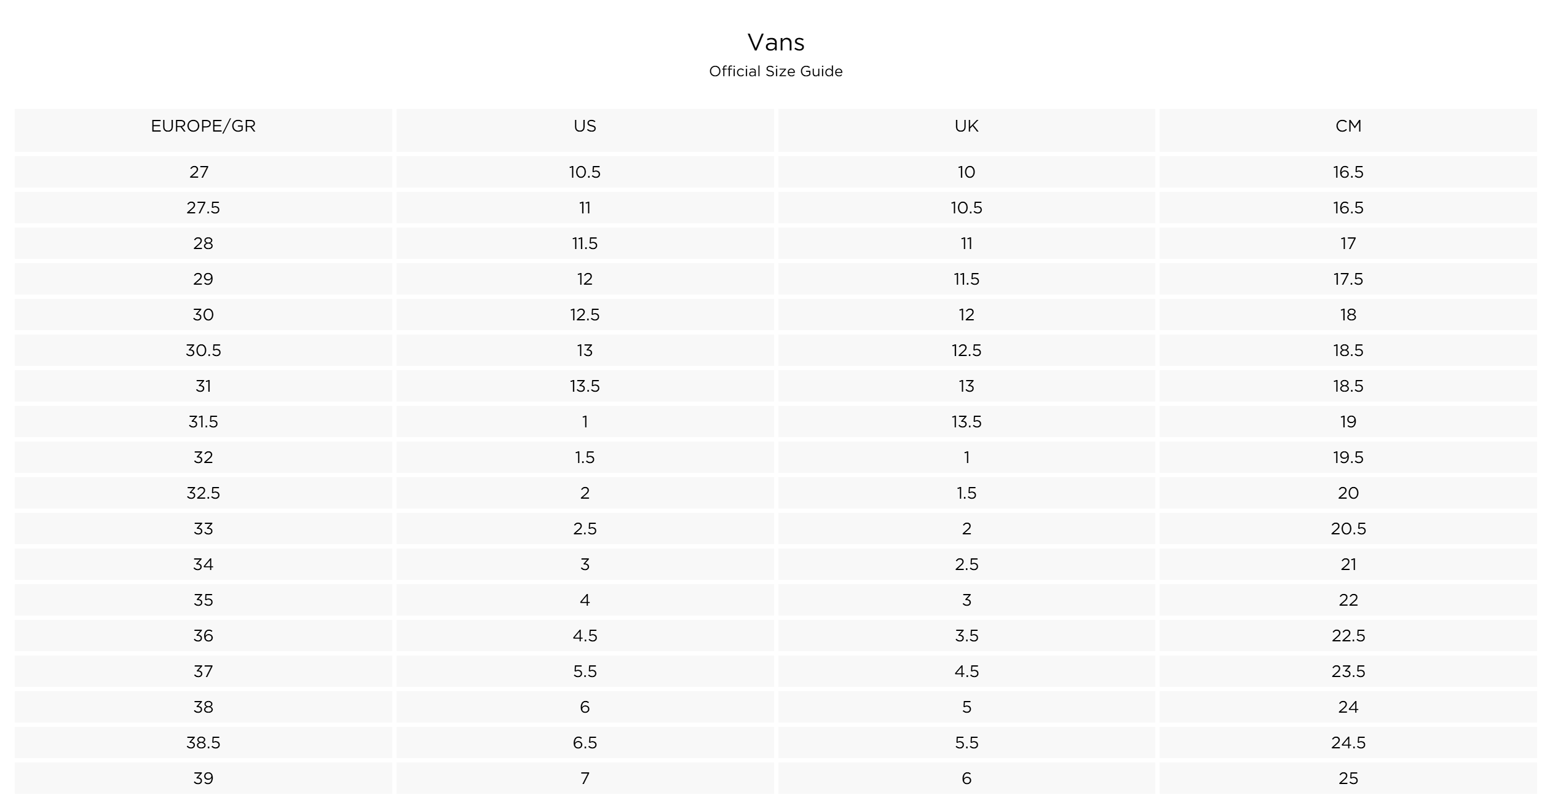The image size is (1550, 808).
Task: Click the Vans title text
Action: pos(776,42)
